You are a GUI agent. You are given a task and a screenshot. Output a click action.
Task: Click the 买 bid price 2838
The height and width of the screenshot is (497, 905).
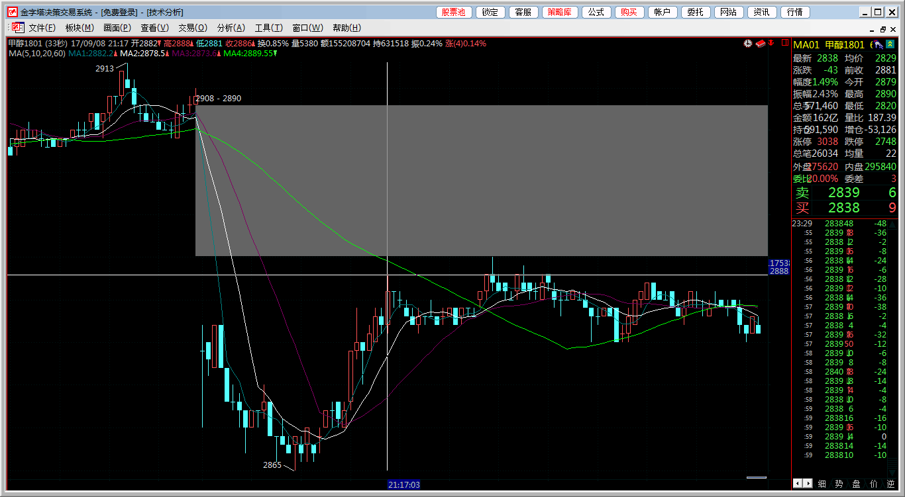pyautogui.click(x=844, y=208)
